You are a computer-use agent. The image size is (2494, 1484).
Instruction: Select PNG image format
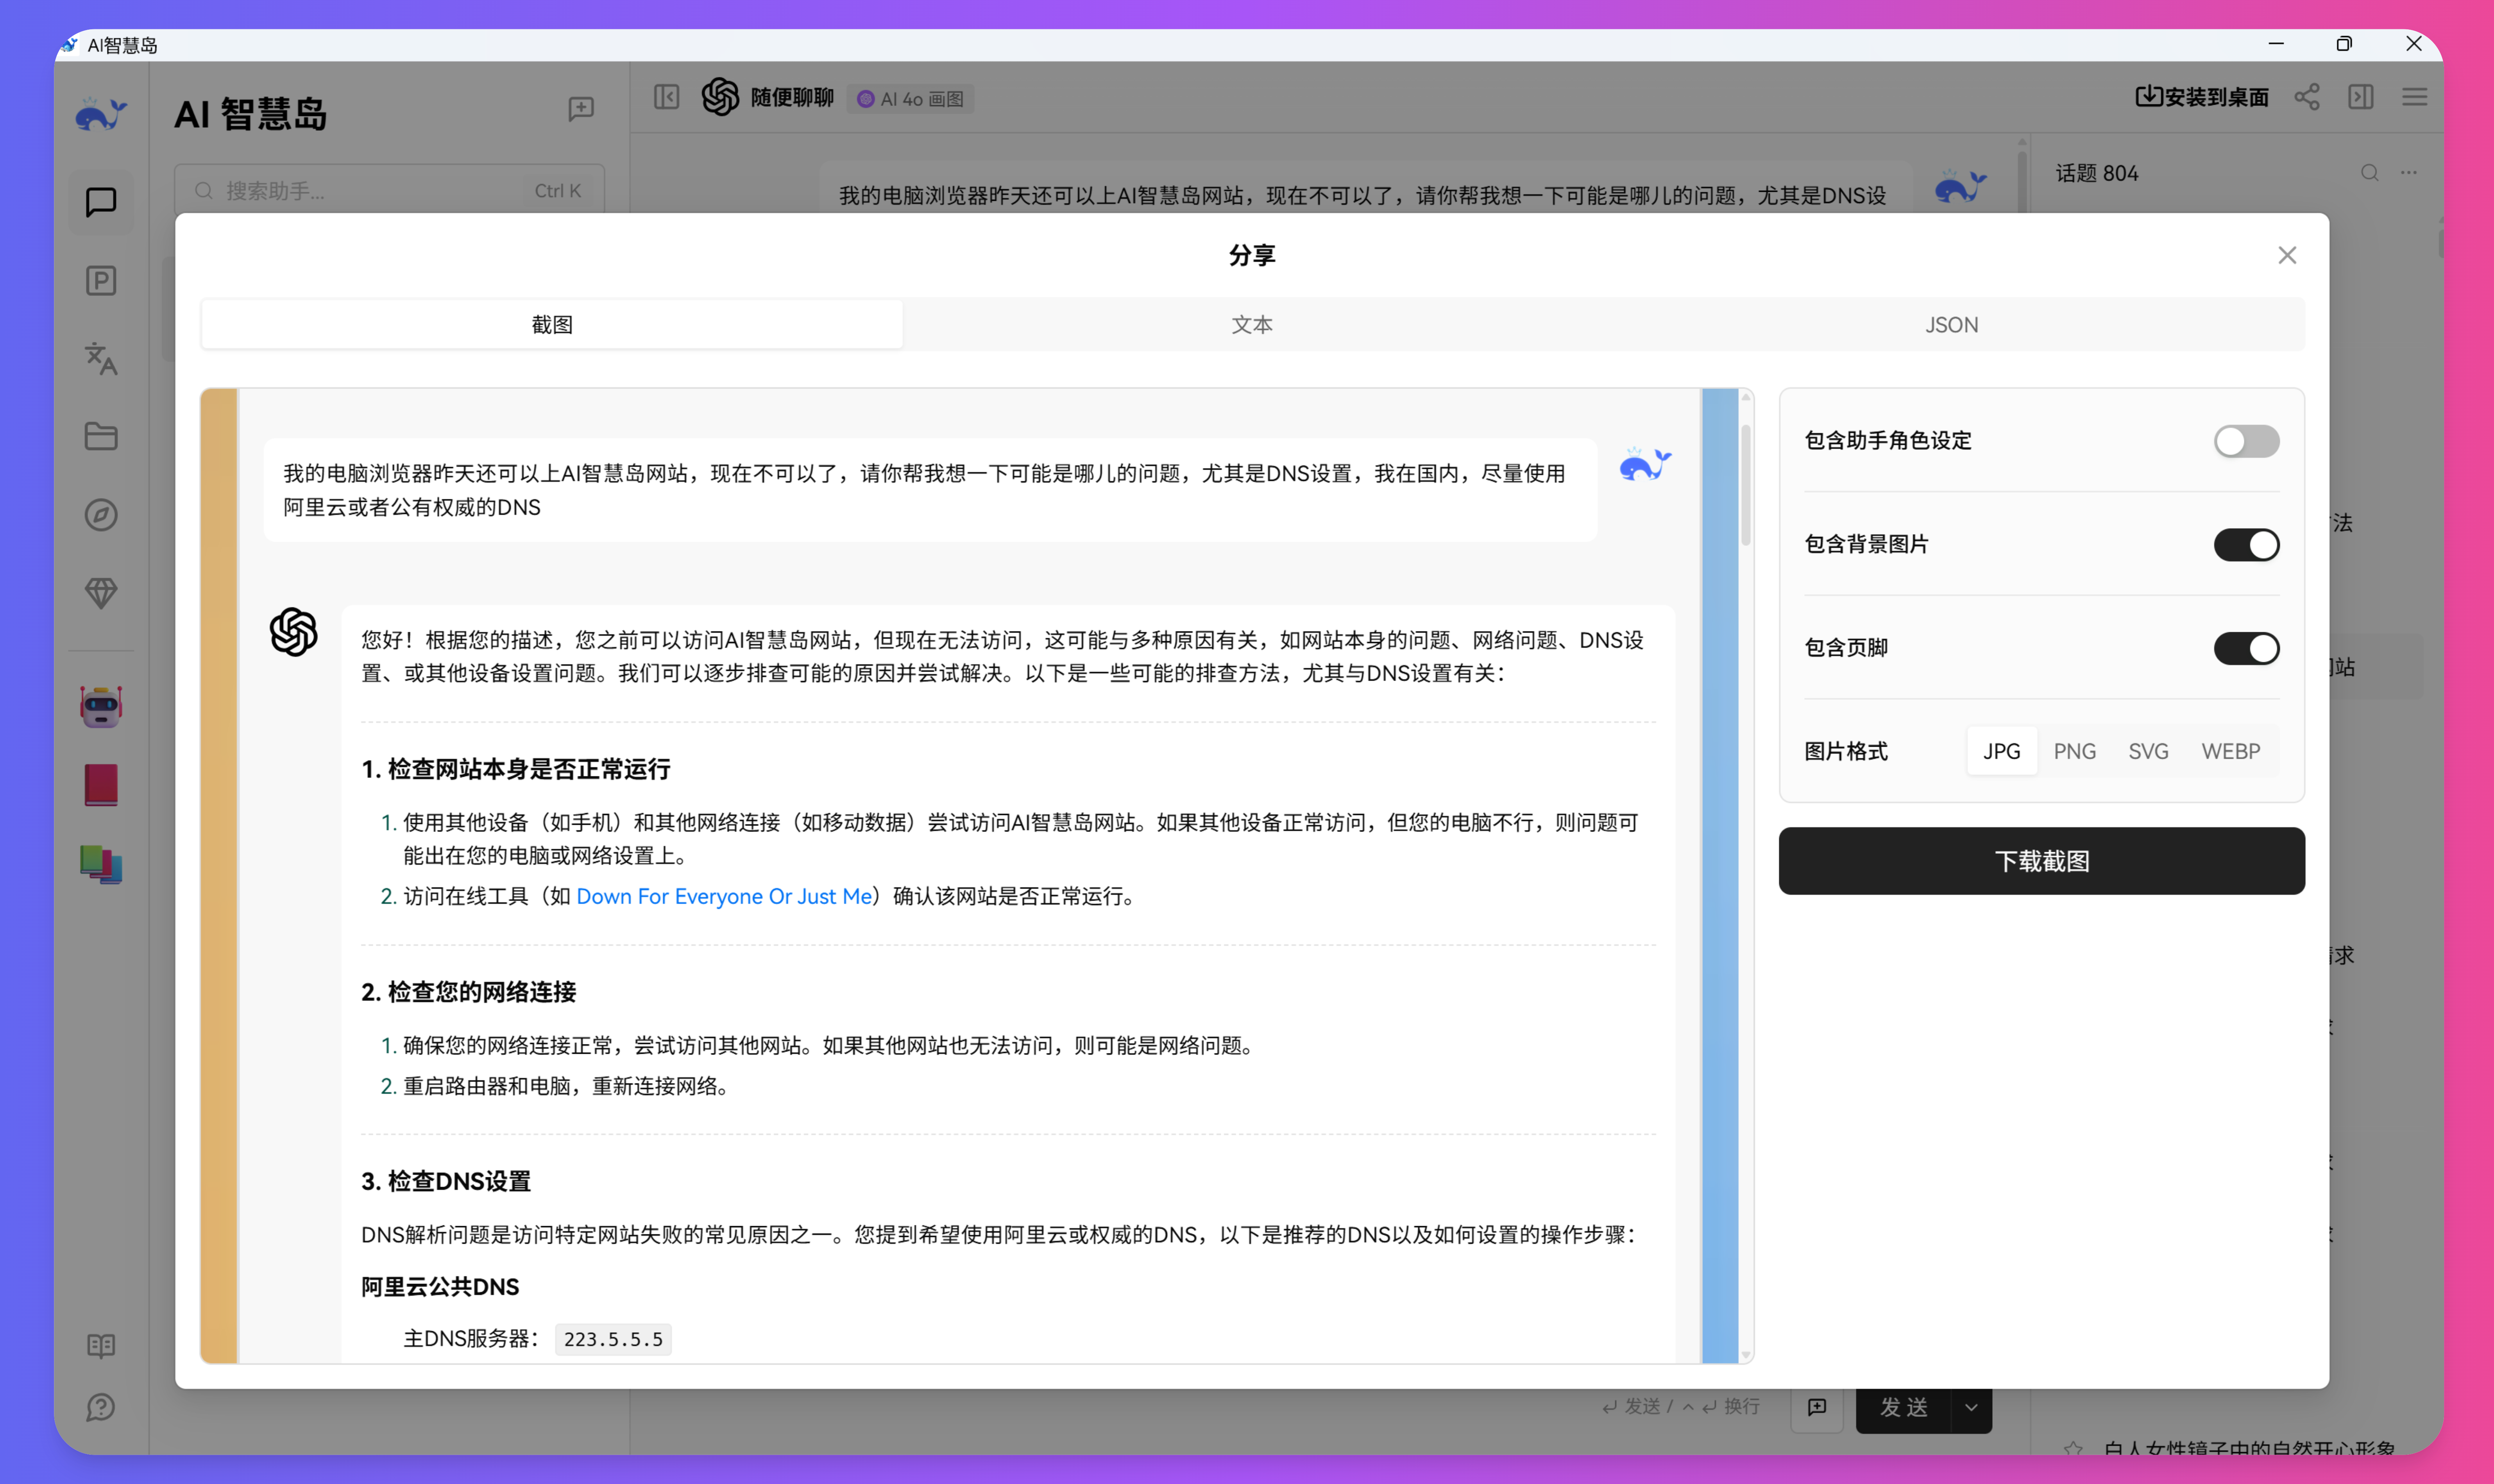(x=2075, y=751)
